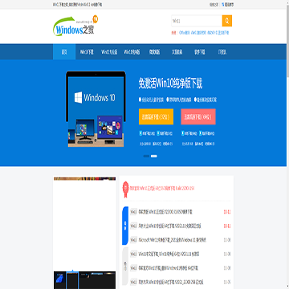289x289 pixels.
Task: Click the orange magnifier search button
Action: (x=227, y=21)
